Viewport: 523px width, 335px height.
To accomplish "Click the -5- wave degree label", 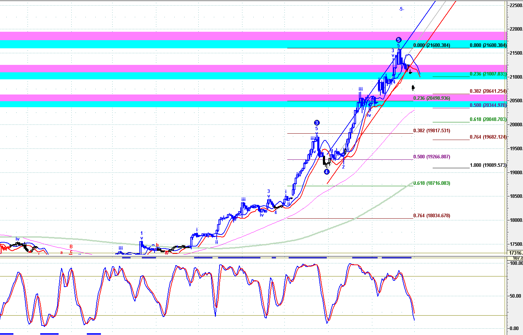I will (402, 9).
